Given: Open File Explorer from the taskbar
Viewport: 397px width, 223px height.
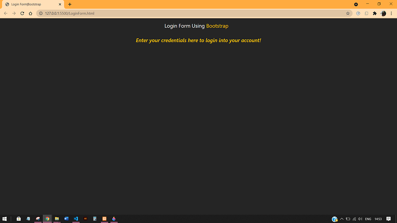Looking at the screenshot, I should pyautogui.click(x=57, y=219).
